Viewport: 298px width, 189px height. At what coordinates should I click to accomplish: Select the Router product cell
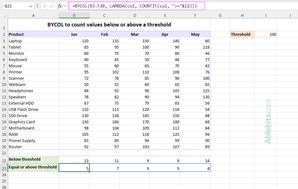(33, 147)
